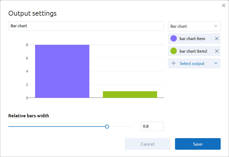Remove the bar chart item2 output
This screenshot has height=157, width=229.
click(x=217, y=51)
